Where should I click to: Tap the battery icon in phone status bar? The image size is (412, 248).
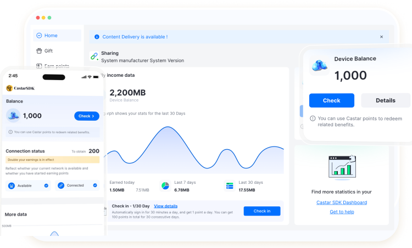[x=96, y=77]
